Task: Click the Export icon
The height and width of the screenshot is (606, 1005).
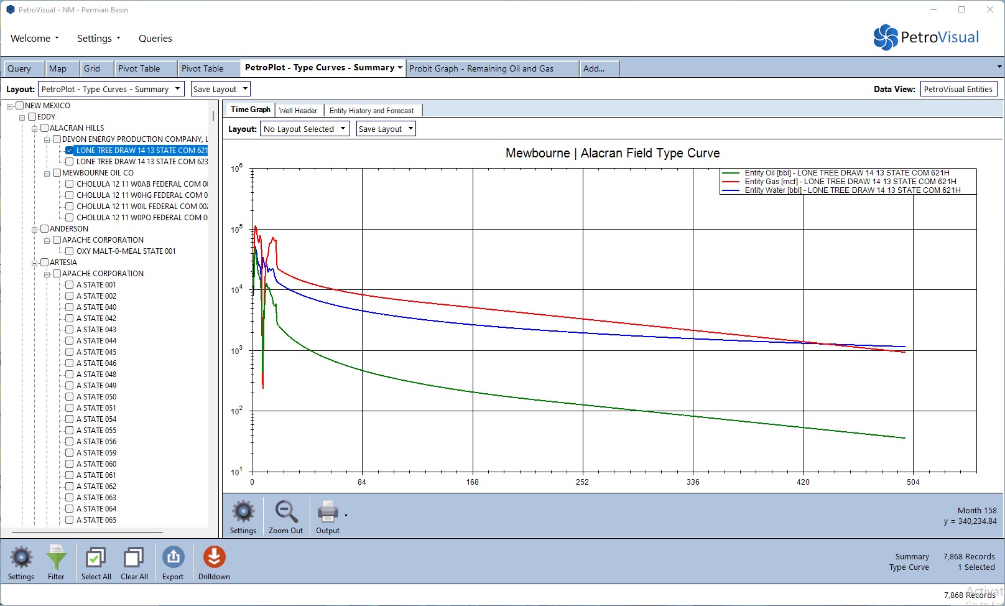Action: (x=173, y=558)
